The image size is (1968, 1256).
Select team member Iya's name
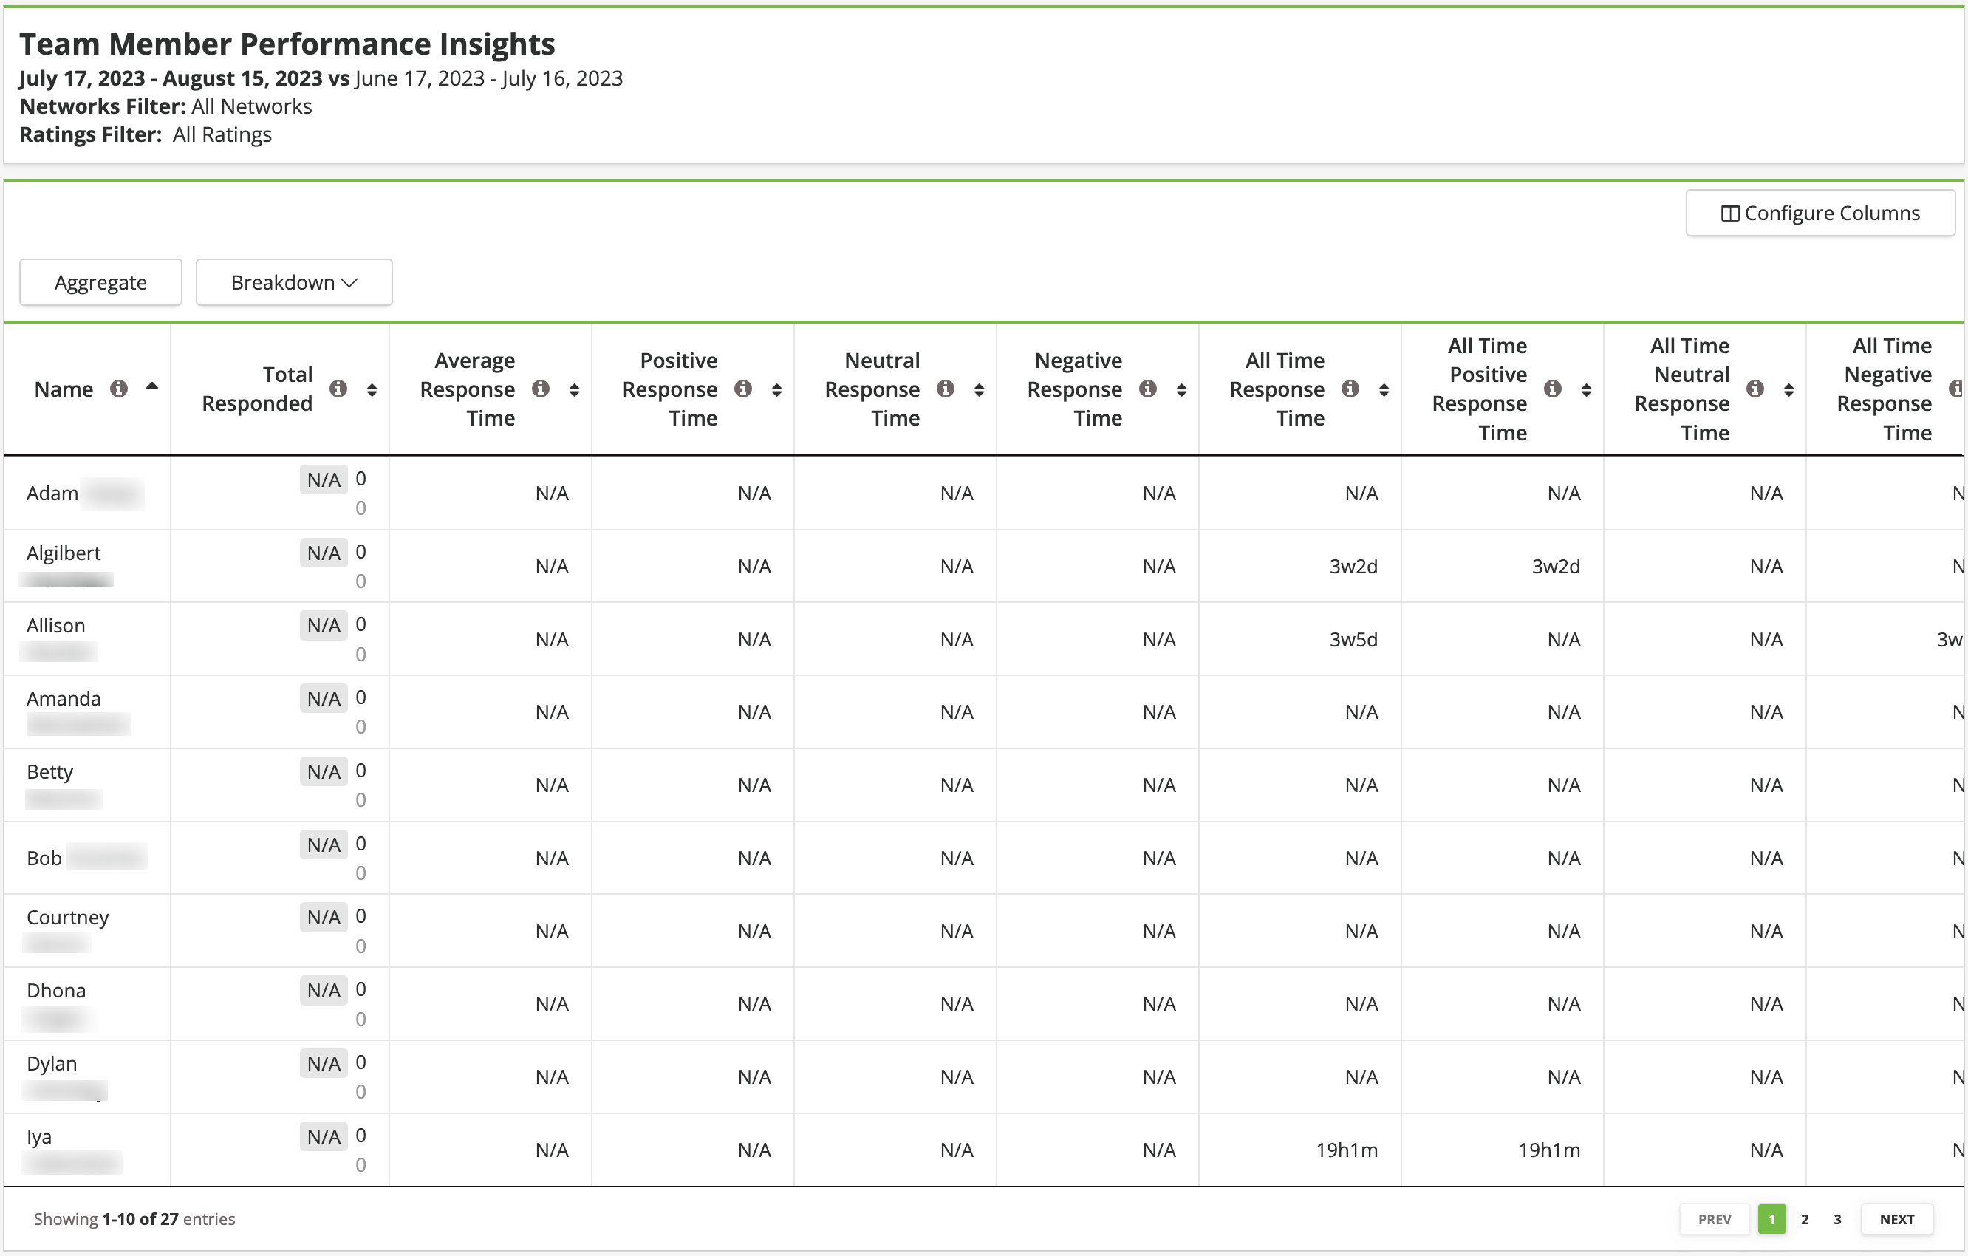click(x=39, y=1137)
